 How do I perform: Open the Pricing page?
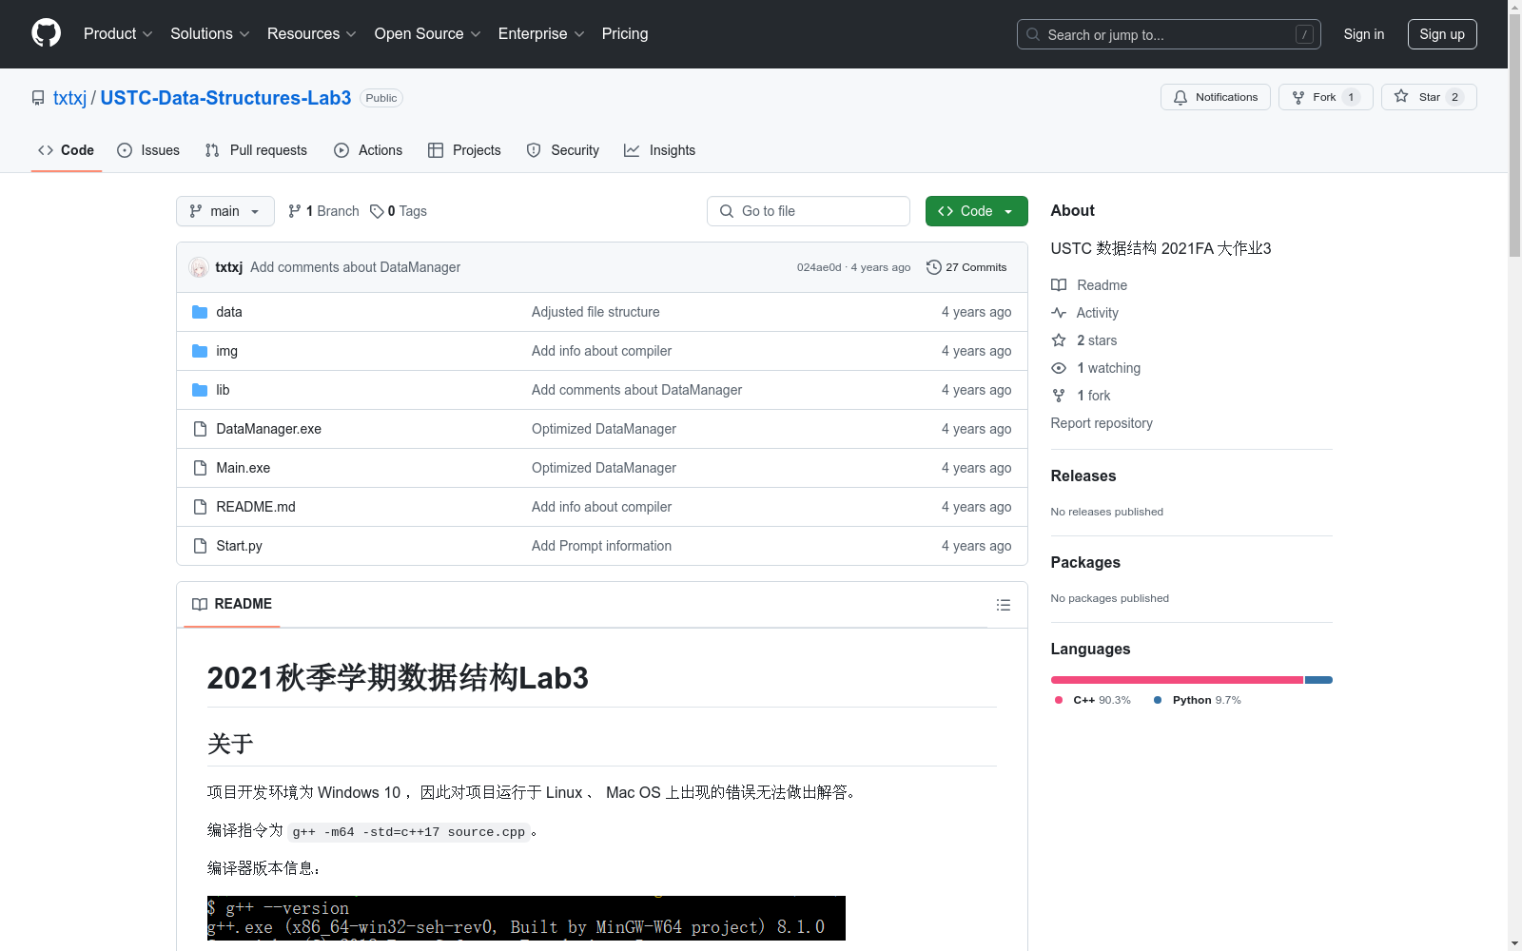point(625,33)
